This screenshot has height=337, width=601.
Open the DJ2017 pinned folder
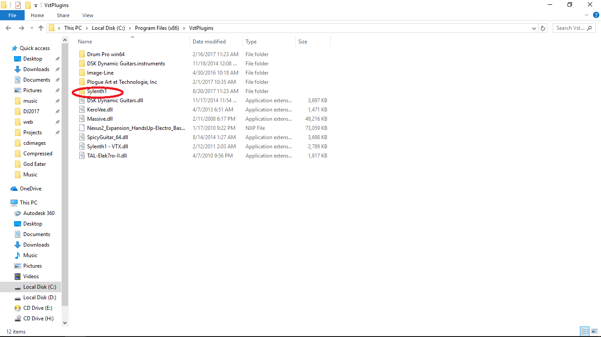31,111
